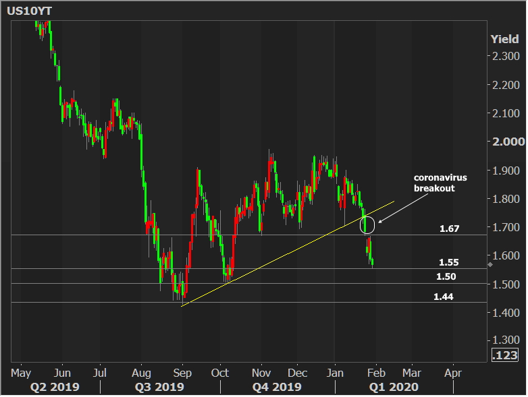Select Apr on the time axis
The image size is (528, 397).
tap(453, 372)
